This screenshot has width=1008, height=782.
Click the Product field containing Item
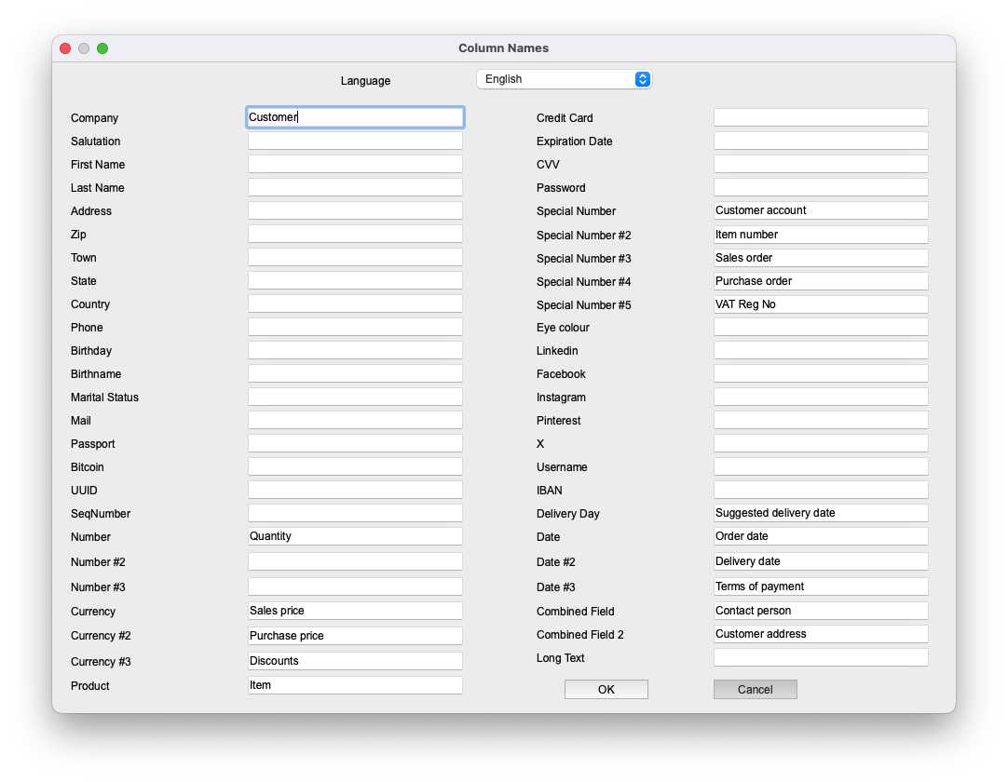(x=355, y=685)
